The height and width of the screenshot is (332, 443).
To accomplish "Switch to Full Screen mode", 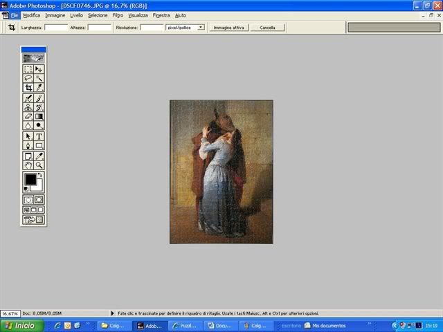I will 41,210.
